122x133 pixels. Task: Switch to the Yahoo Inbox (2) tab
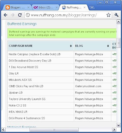click(x=46, y=7)
